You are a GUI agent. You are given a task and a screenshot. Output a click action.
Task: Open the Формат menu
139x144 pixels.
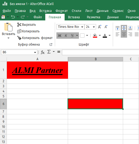[x=62, y=11]
